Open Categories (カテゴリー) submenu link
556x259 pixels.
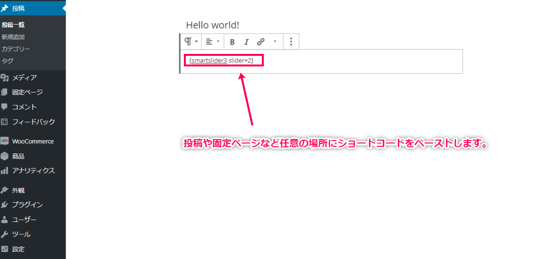(15, 49)
